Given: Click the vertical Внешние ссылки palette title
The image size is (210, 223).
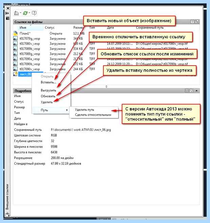Looking at the screenshot, I should coord(7,197).
